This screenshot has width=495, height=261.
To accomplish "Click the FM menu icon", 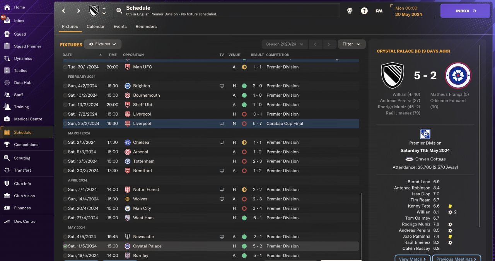I will point(379,11).
